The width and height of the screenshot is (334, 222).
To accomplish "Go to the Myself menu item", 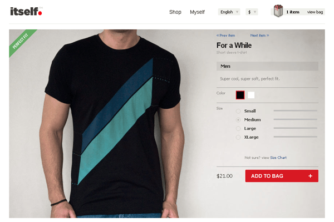I will tap(197, 12).
